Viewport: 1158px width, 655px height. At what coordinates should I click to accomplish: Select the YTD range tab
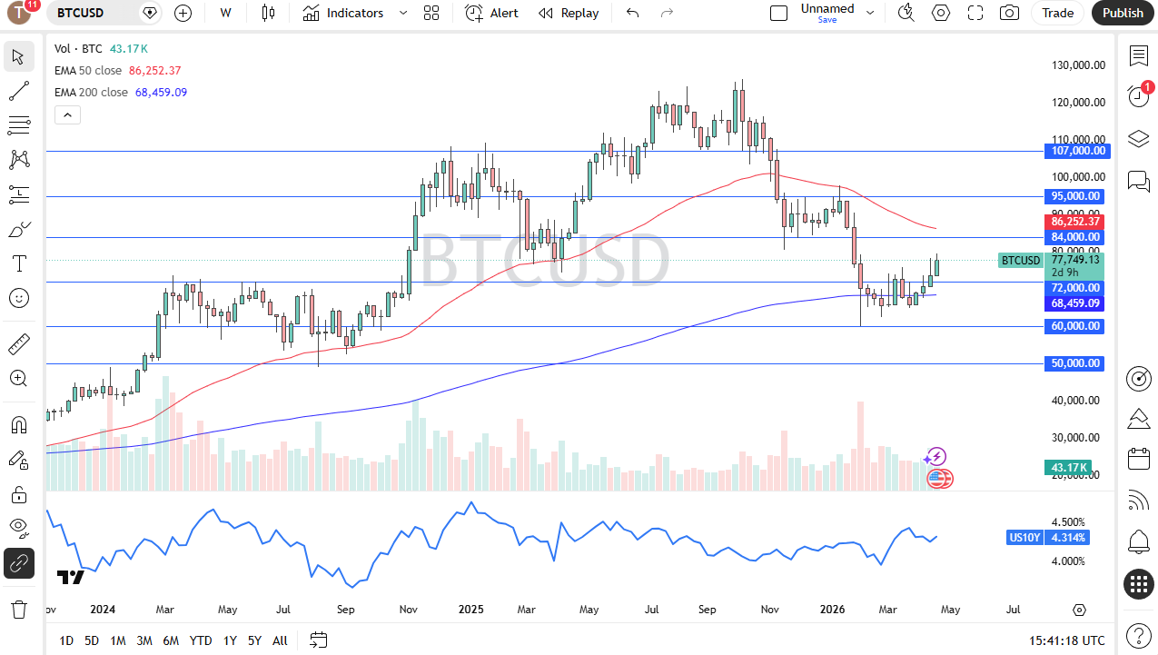[x=200, y=640]
